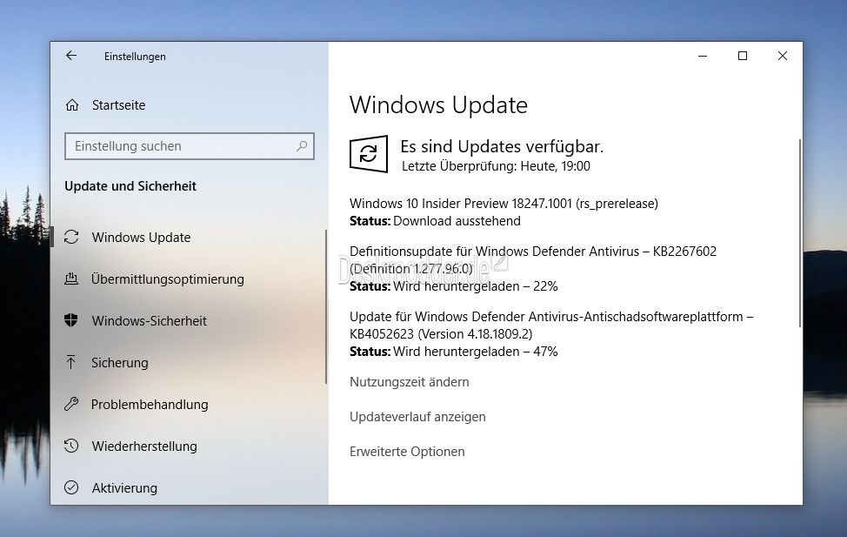Screen dimensions: 847x537
Task: Open Startseite
Action: 118,105
